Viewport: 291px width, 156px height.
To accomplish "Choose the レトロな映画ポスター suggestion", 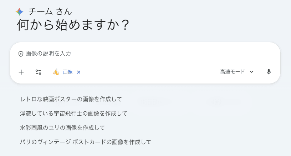I will (x=71, y=99).
